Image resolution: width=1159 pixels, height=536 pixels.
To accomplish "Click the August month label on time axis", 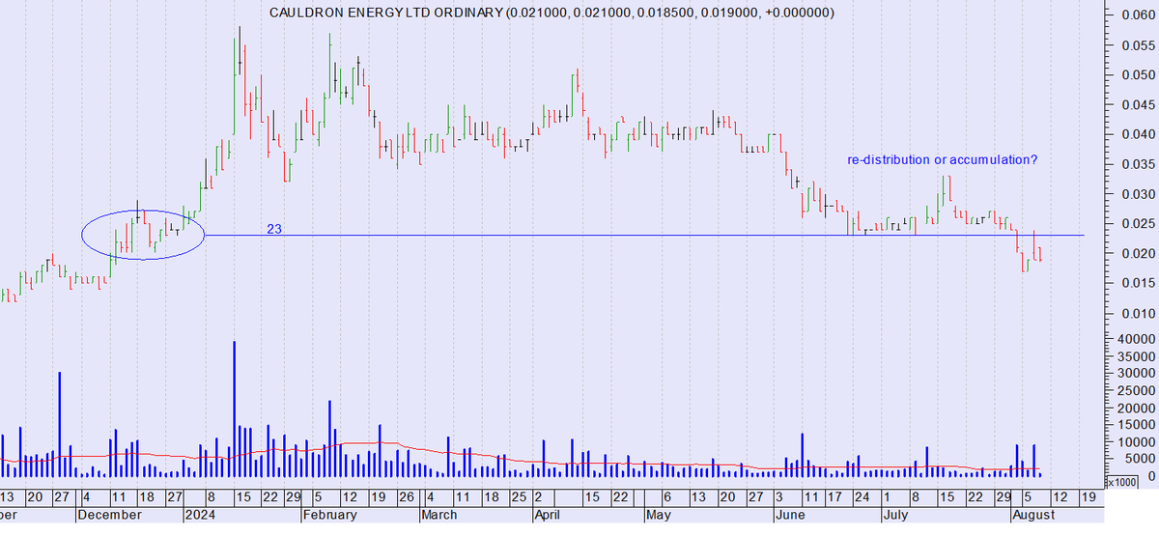I will pyautogui.click(x=1032, y=515).
